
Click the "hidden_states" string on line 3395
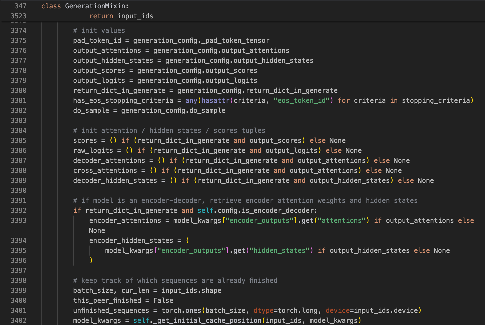point(279,251)
